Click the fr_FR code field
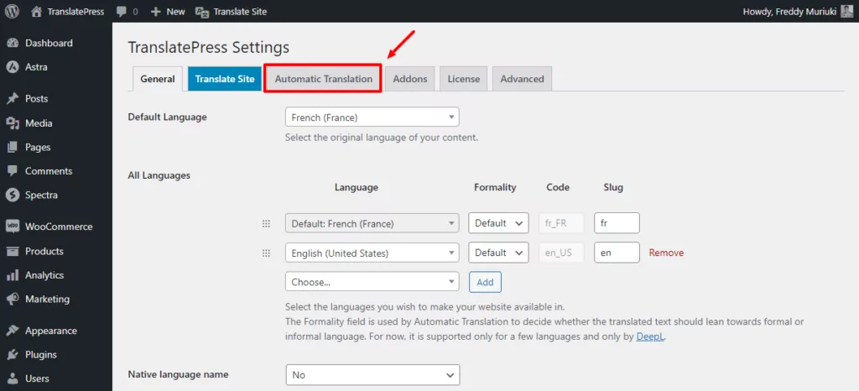This screenshot has height=391, width=859. click(x=561, y=223)
